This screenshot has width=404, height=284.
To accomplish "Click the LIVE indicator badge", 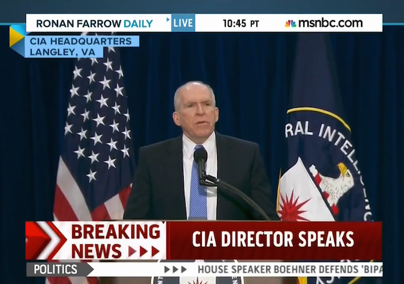I will pyautogui.click(x=183, y=23).
